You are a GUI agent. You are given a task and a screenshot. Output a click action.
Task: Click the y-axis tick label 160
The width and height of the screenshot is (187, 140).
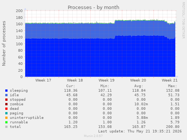[x=19, y=24]
